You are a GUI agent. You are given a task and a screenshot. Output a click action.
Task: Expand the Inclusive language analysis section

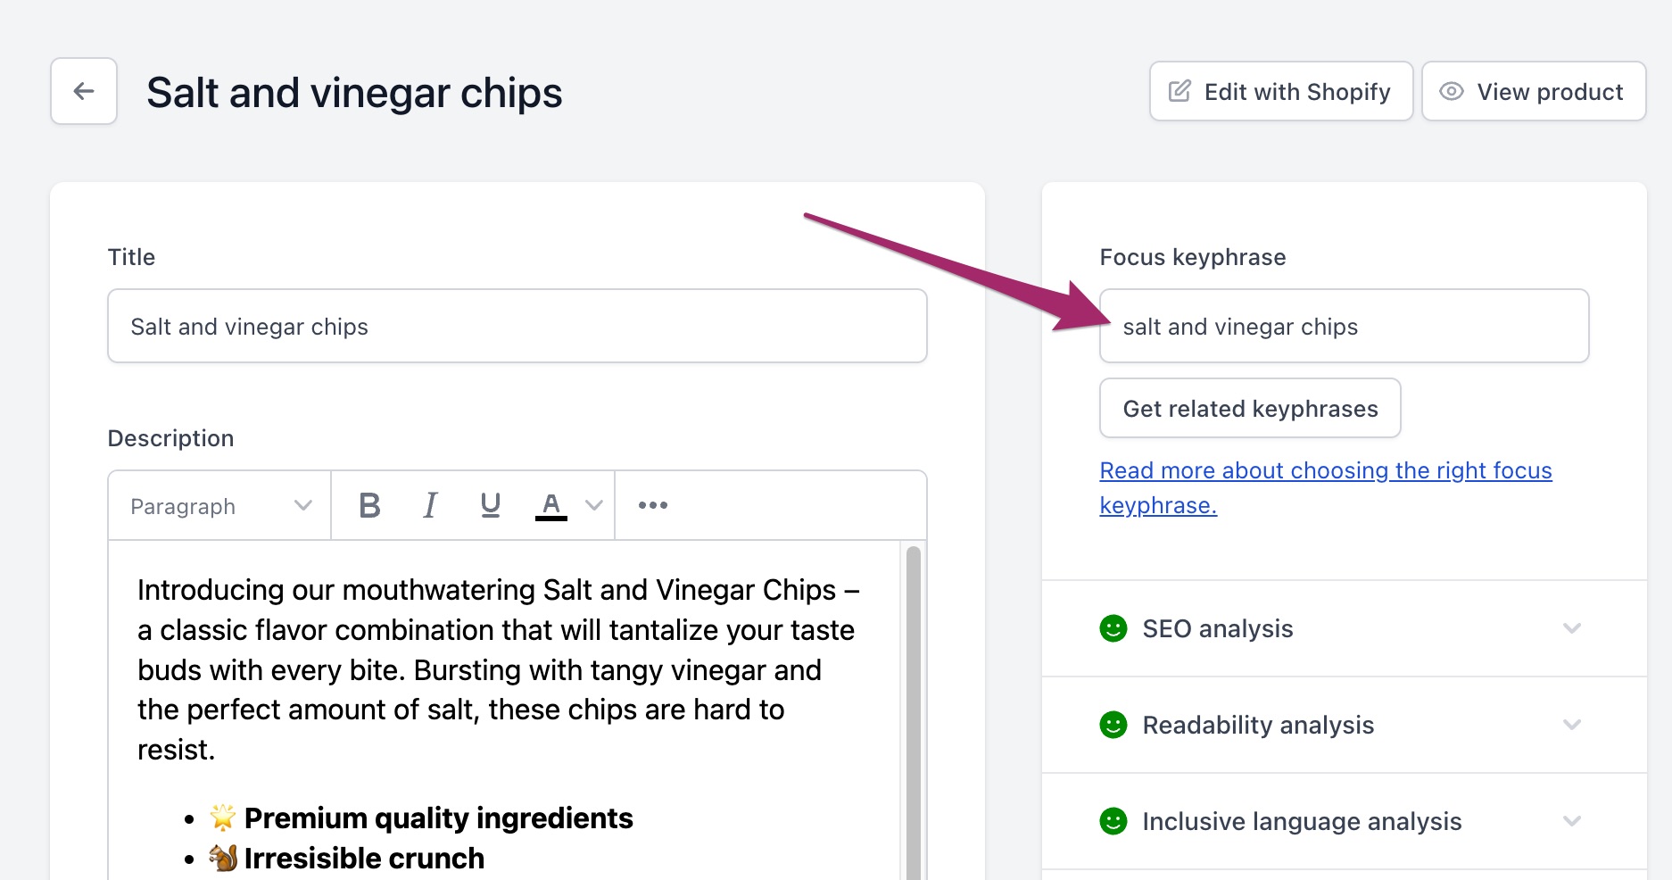(1570, 821)
